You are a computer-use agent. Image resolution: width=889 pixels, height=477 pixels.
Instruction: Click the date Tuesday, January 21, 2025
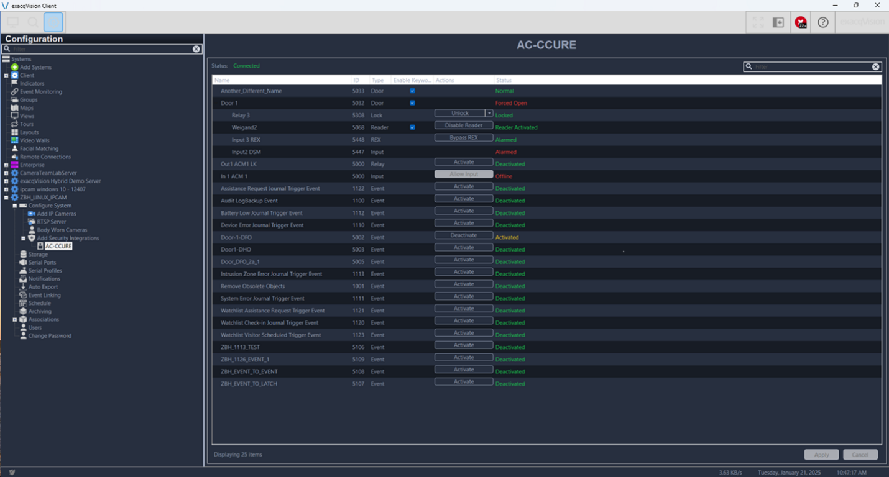point(789,473)
